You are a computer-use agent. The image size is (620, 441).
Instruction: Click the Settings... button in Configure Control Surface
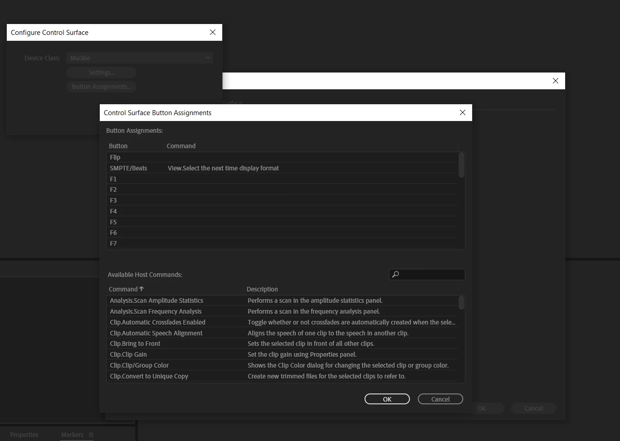102,73
